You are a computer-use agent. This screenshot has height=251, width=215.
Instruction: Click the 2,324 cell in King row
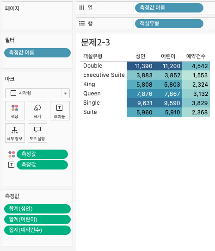[196, 85]
